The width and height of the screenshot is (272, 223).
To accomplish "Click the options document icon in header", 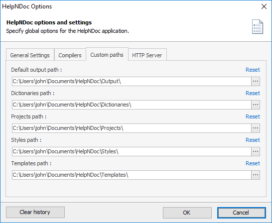I will (x=258, y=27).
